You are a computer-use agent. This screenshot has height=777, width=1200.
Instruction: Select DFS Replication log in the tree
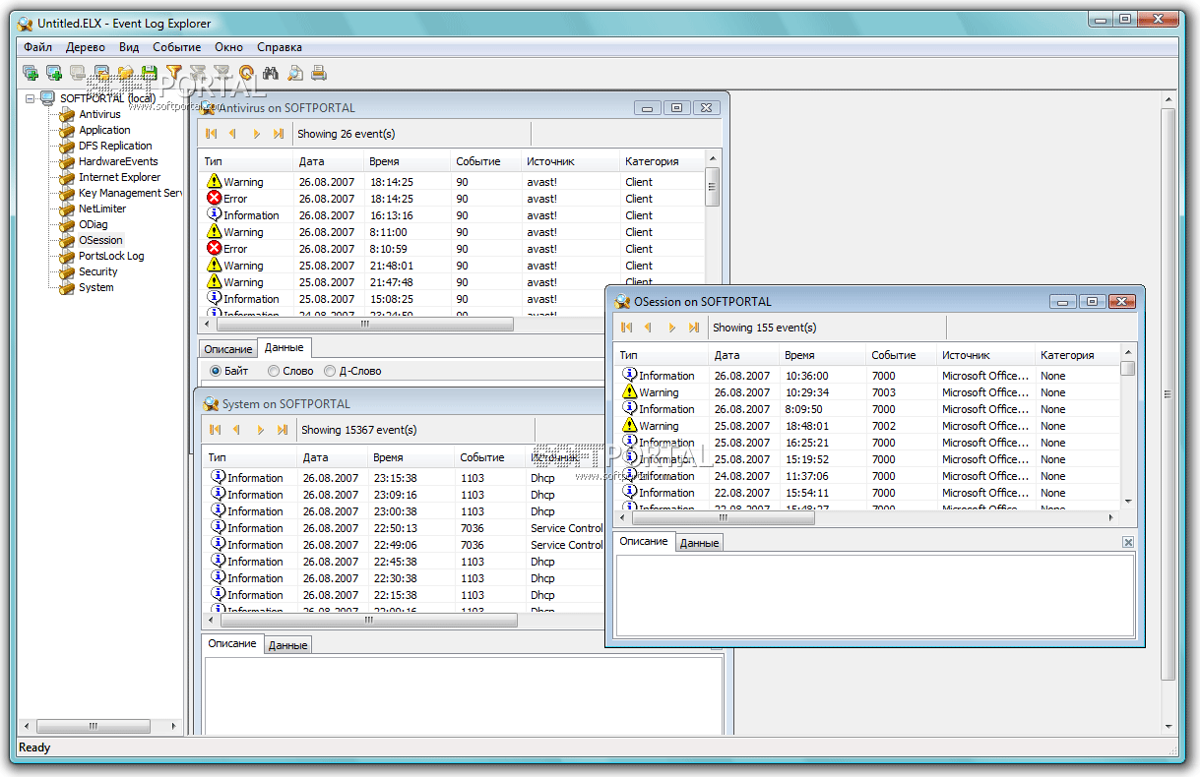point(115,146)
